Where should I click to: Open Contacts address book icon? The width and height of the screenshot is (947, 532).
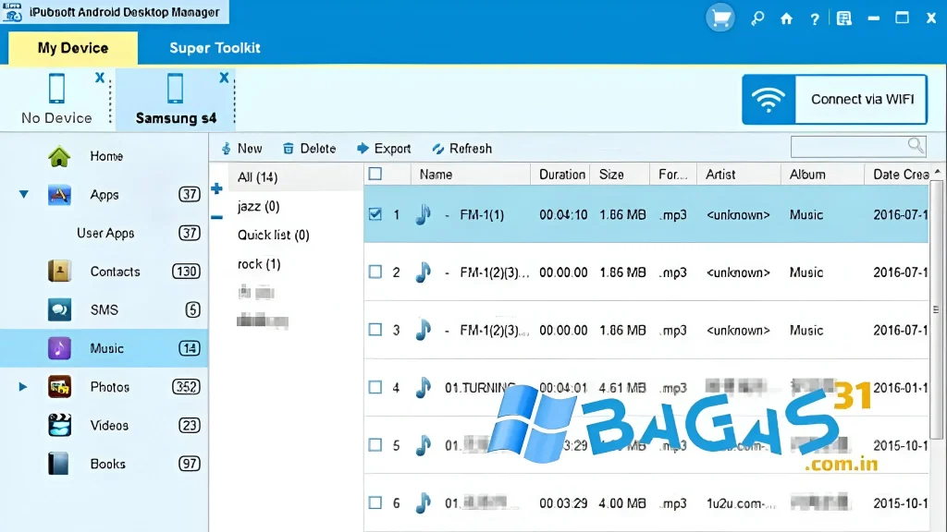[x=59, y=272]
